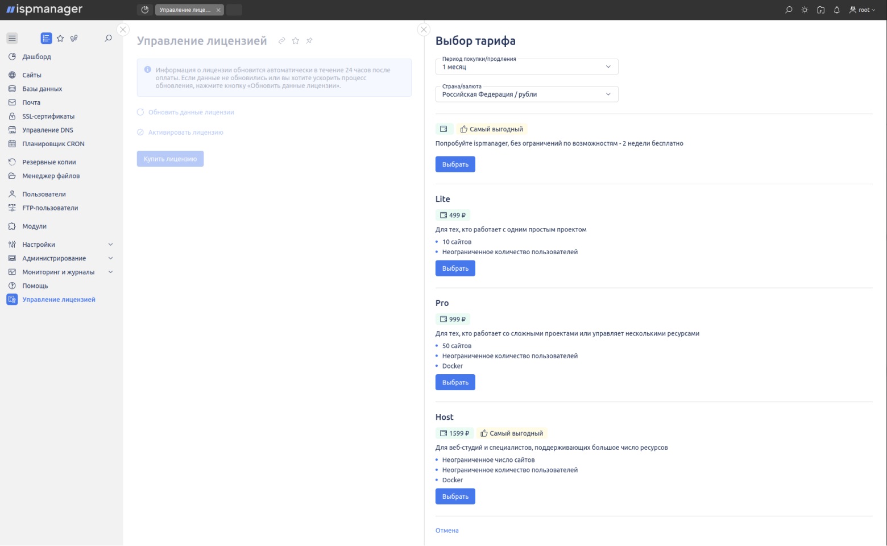Open the search magnifier in the top bar
This screenshot has width=887, height=546.
point(788,10)
